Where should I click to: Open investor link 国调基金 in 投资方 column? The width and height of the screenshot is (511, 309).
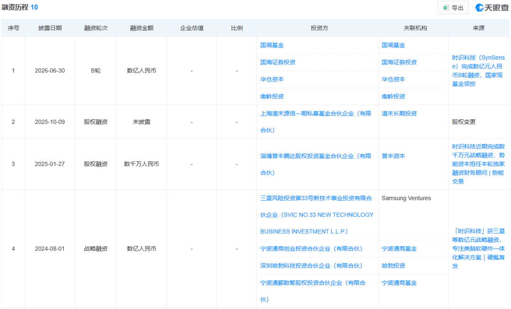pos(272,45)
